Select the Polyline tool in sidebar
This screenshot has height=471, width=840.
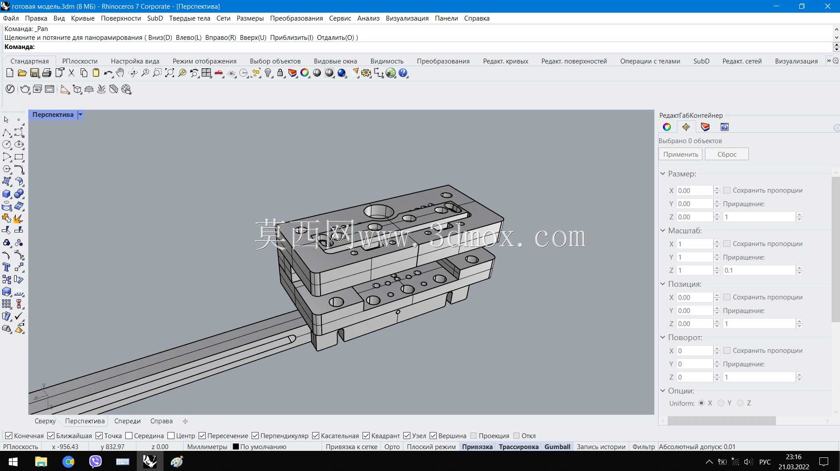pos(7,132)
